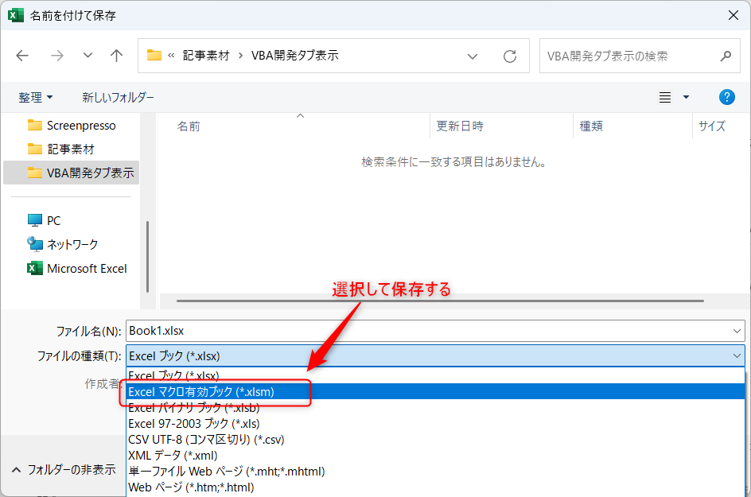Select VBA開発タブ表示 in the address bar path
751x497 pixels.
295,56
